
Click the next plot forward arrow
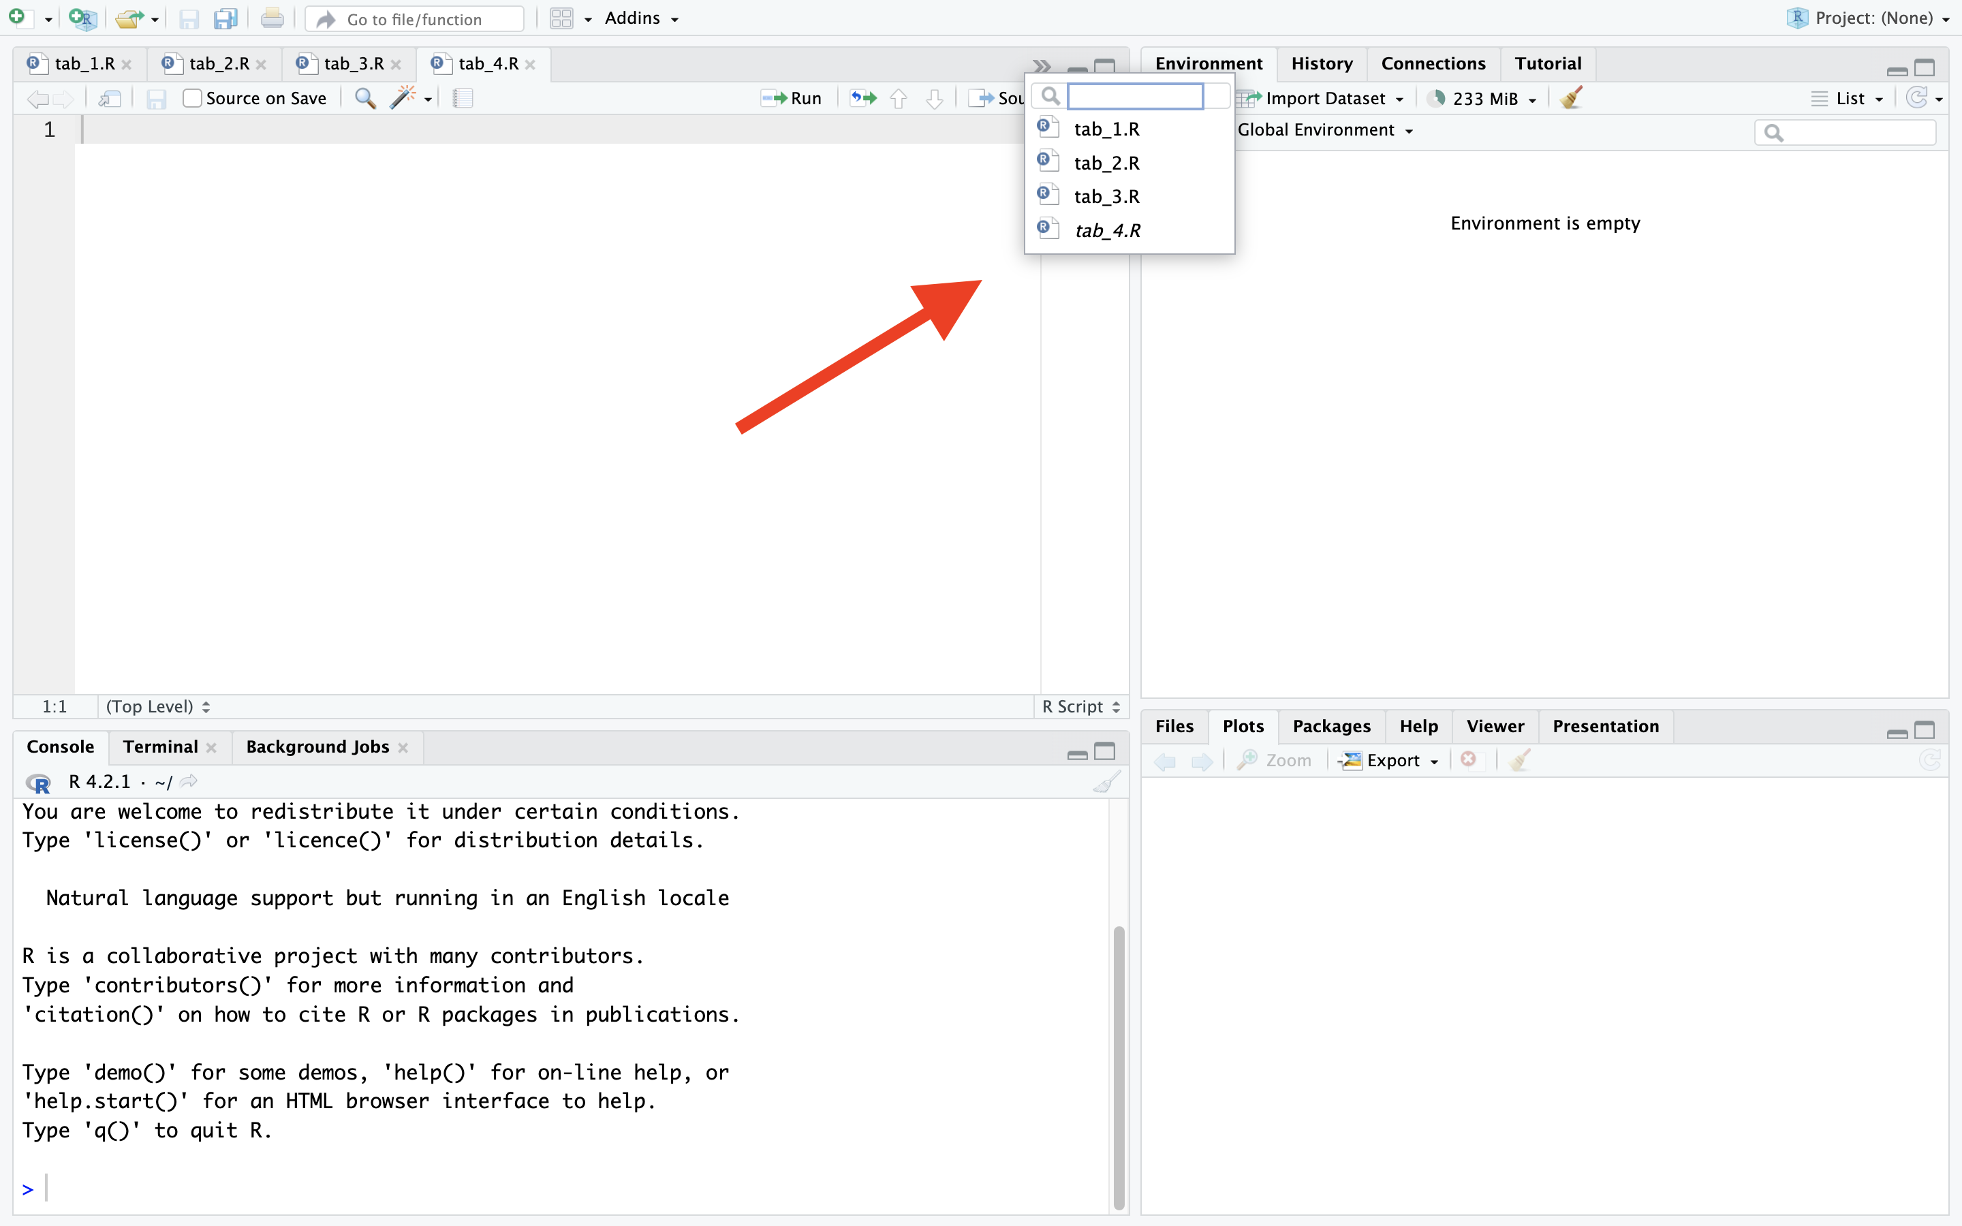[x=1202, y=761]
